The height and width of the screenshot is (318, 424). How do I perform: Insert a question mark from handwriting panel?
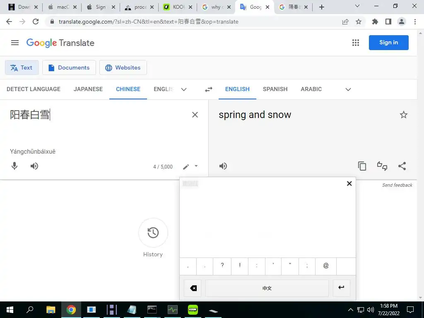(x=222, y=265)
